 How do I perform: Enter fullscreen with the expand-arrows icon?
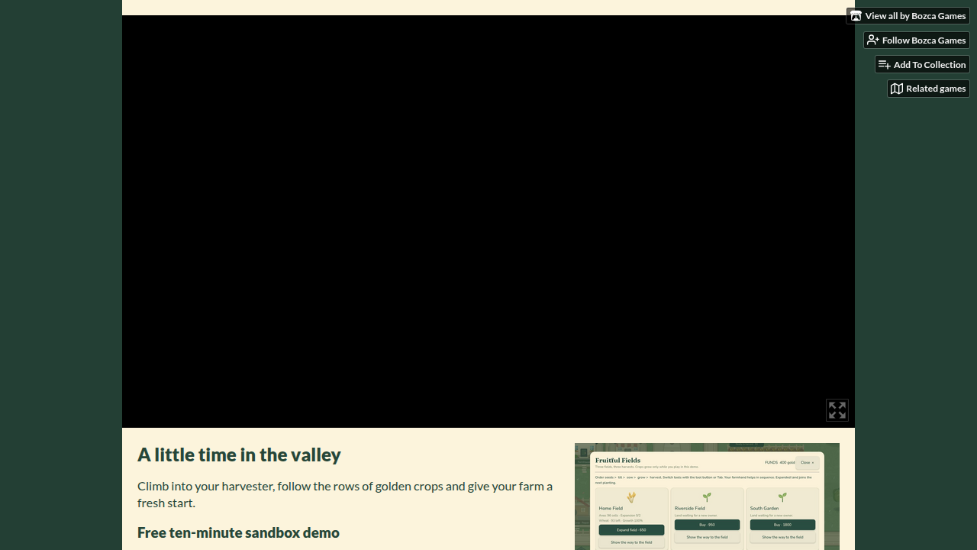pyautogui.click(x=837, y=410)
